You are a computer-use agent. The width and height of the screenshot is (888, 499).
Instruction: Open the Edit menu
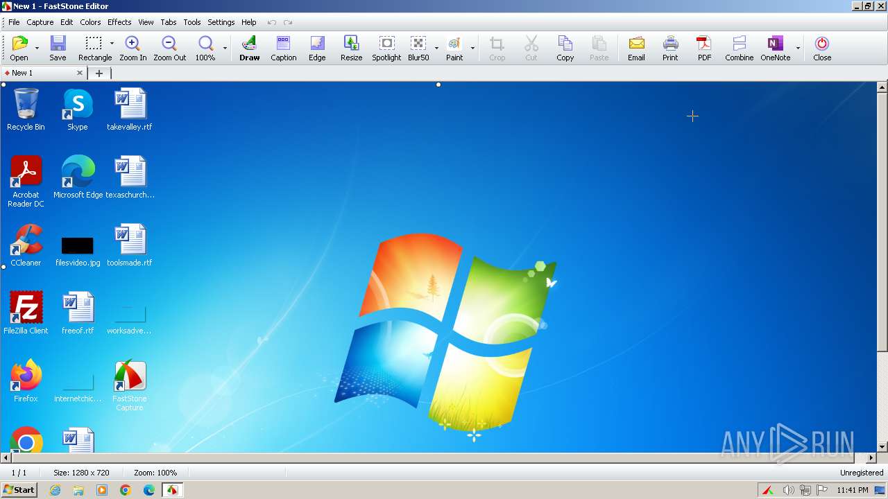coord(67,22)
